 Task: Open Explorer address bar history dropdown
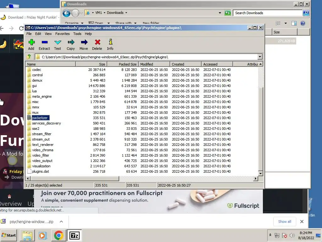point(220,13)
